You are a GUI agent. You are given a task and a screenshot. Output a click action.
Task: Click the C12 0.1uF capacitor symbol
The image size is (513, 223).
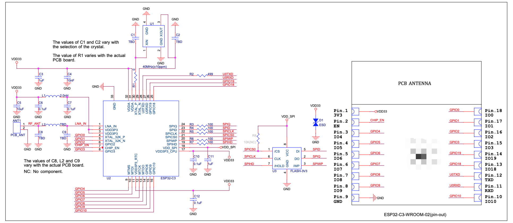pyautogui.click(x=193, y=200)
